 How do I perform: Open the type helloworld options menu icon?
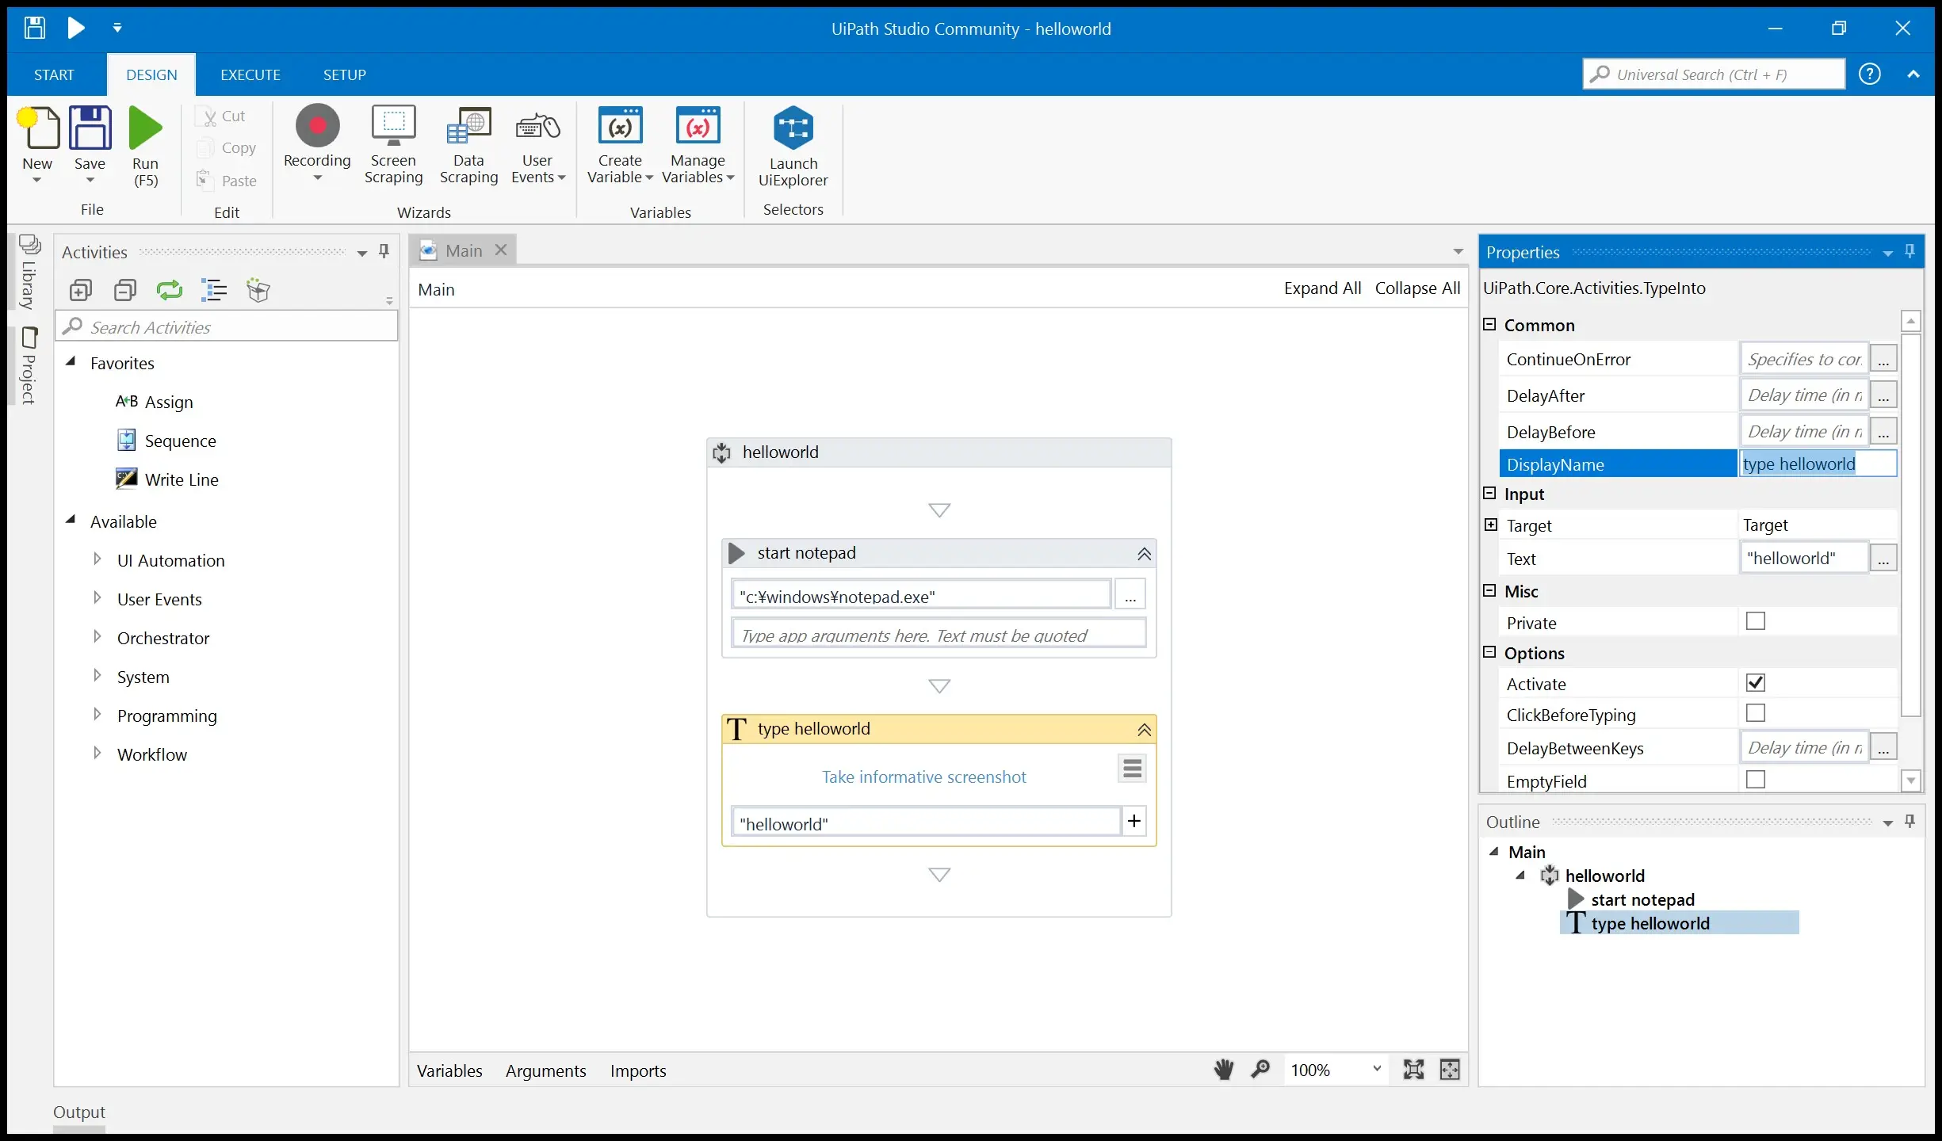point(1133,768)
